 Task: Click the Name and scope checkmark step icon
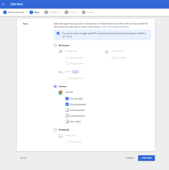click(x=5, y=12)
